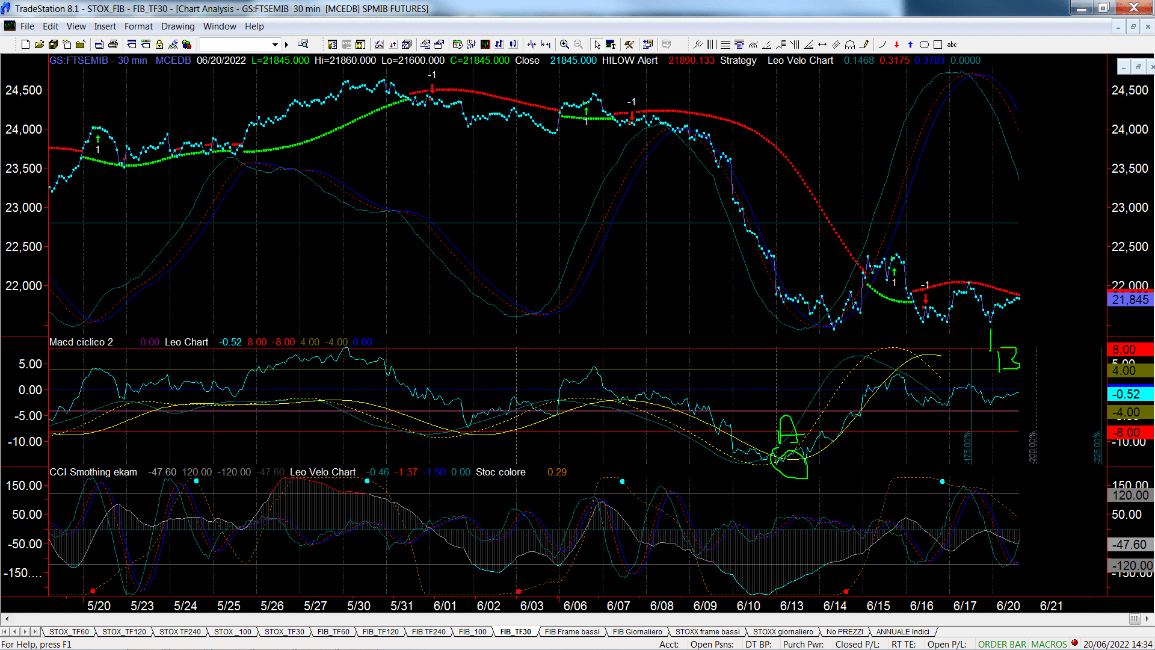Image resolution: width=1155 pixels, height=650 pixels.
Task: Open the Insert menu
Action: [x=105, y=26]
